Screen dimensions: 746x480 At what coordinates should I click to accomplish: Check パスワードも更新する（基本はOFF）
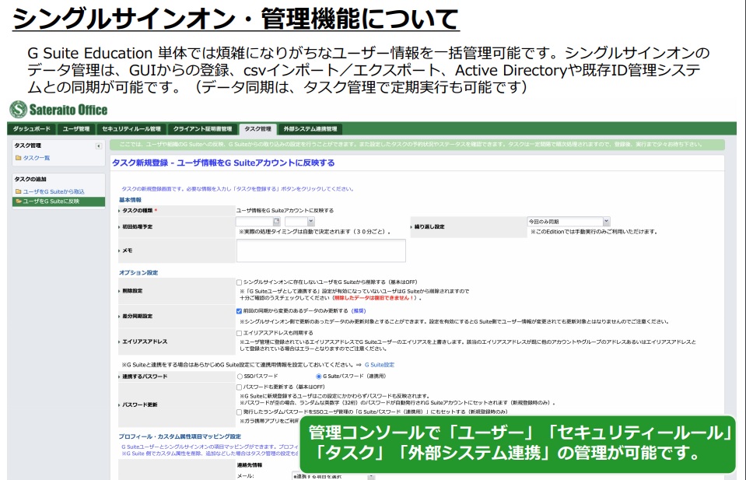(240, 387)
